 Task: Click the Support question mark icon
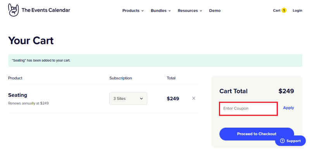click(282, 141)
